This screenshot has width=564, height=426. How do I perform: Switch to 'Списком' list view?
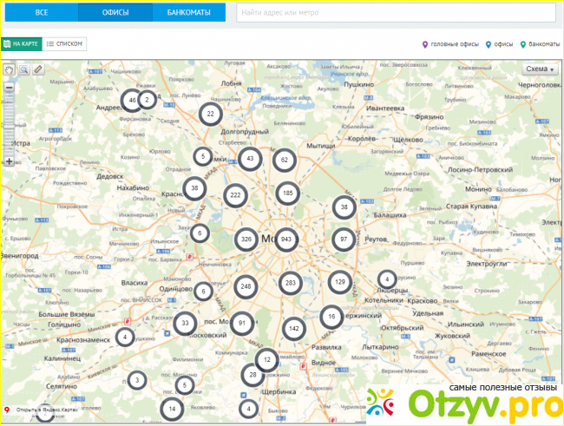65,43
